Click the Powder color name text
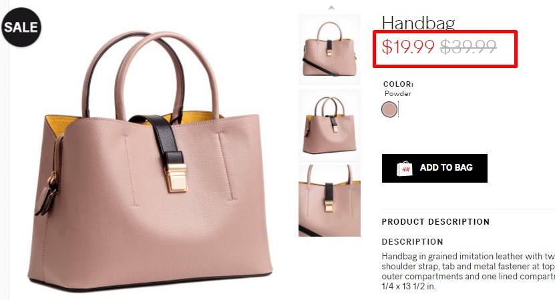This screenshot has height=300, width=555. [x=398, y=93]
